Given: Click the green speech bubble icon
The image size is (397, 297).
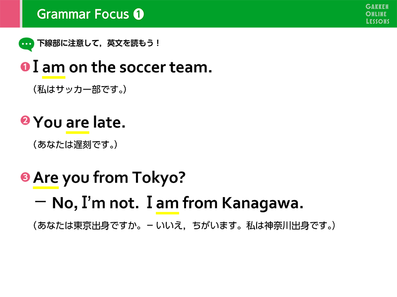Looking at the screenshot, I should 26,44.
